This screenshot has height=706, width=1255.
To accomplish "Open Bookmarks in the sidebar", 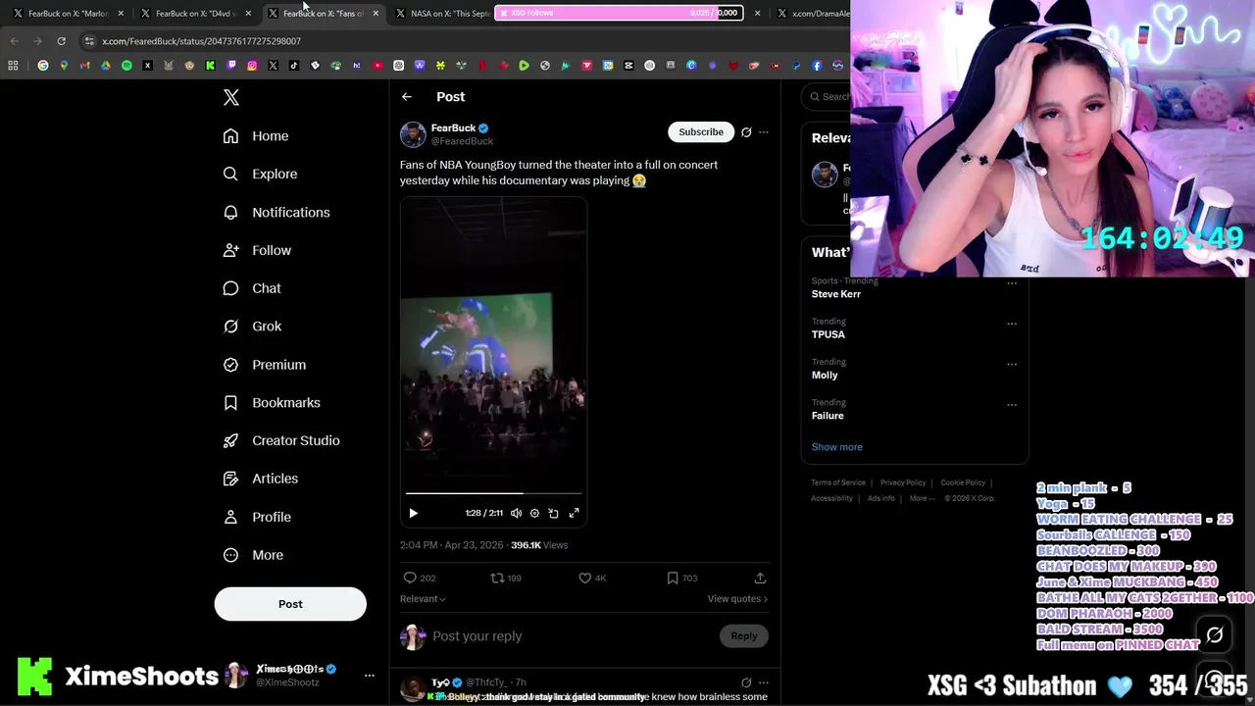I will click(x=272, y=403).
